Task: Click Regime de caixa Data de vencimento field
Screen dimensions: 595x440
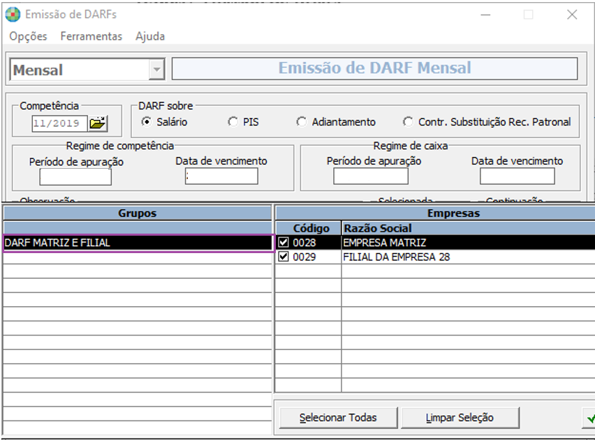Action: click(x=517, y=176)
